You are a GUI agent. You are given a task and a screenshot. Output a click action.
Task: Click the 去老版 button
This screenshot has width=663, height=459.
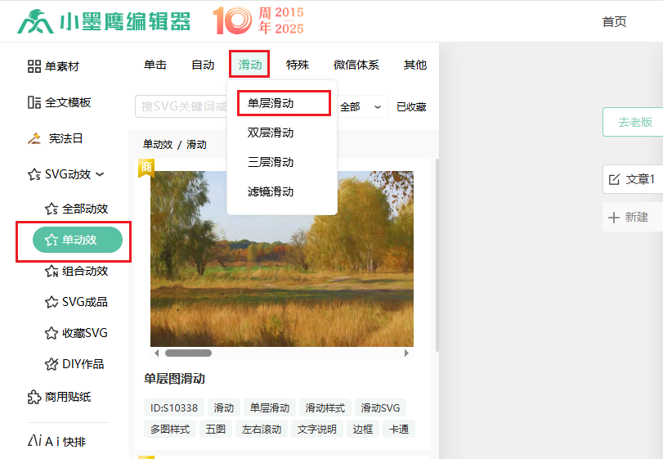click(x=633, y=122)
